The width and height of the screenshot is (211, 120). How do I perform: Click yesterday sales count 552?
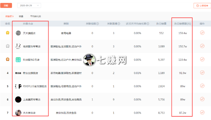point(162,33)
